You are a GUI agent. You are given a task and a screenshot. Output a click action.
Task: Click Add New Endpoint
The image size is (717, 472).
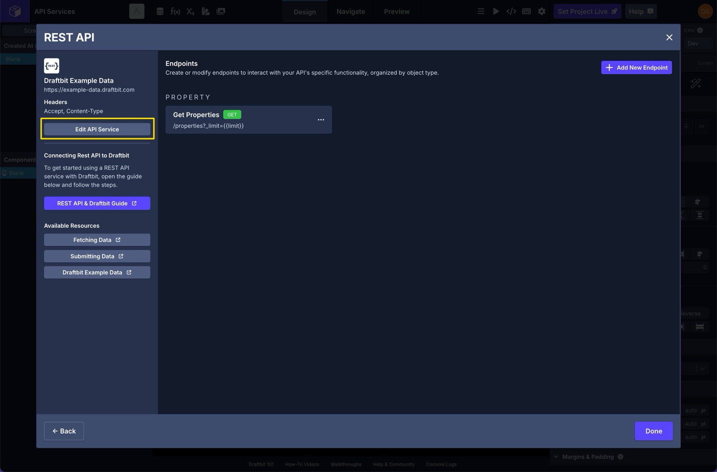point(636,67)
